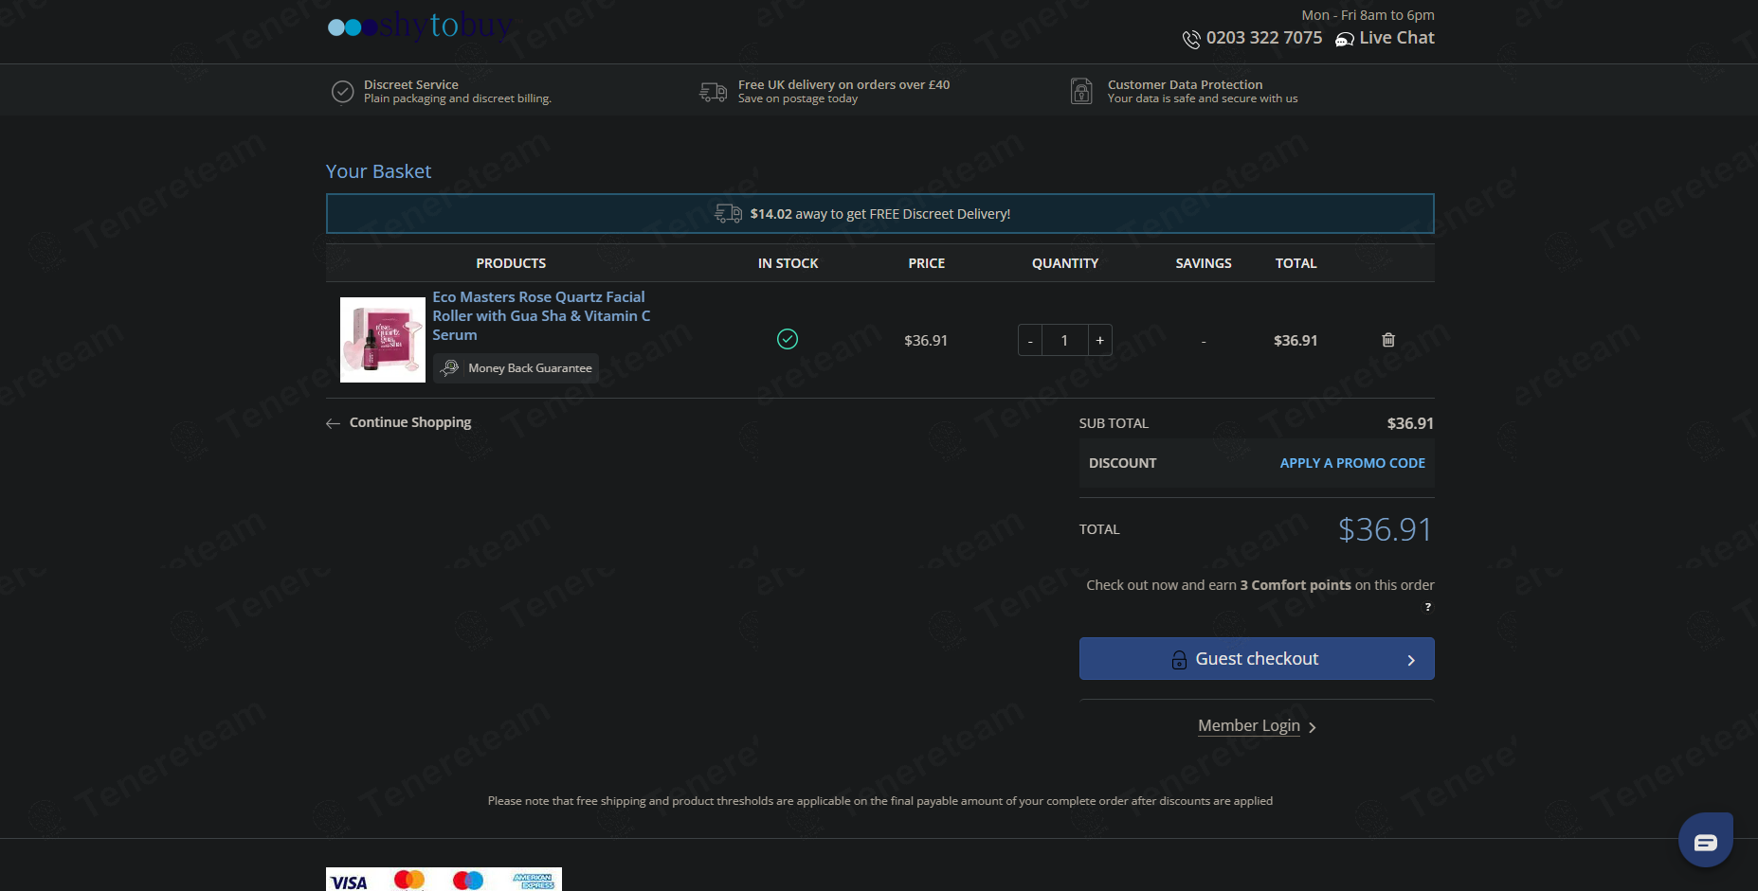Click the Live Chat speech bubble icon

[1345, 39]
